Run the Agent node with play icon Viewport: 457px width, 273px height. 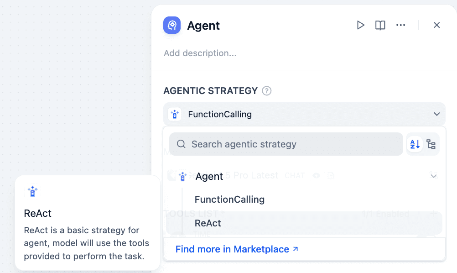(360, 25)
